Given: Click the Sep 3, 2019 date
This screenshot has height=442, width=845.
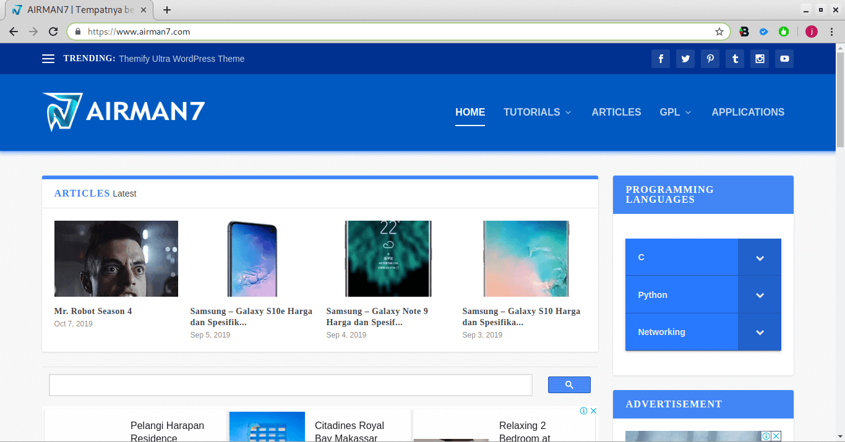Looking at the screenshot, I should [483, 335].
